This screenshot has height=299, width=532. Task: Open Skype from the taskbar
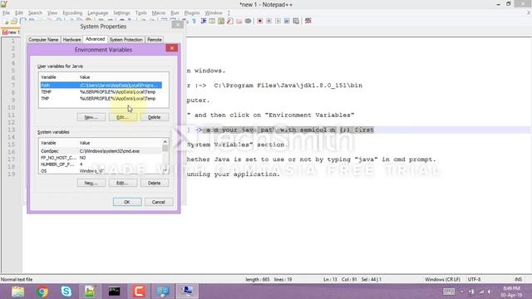[x=66, y=292]
